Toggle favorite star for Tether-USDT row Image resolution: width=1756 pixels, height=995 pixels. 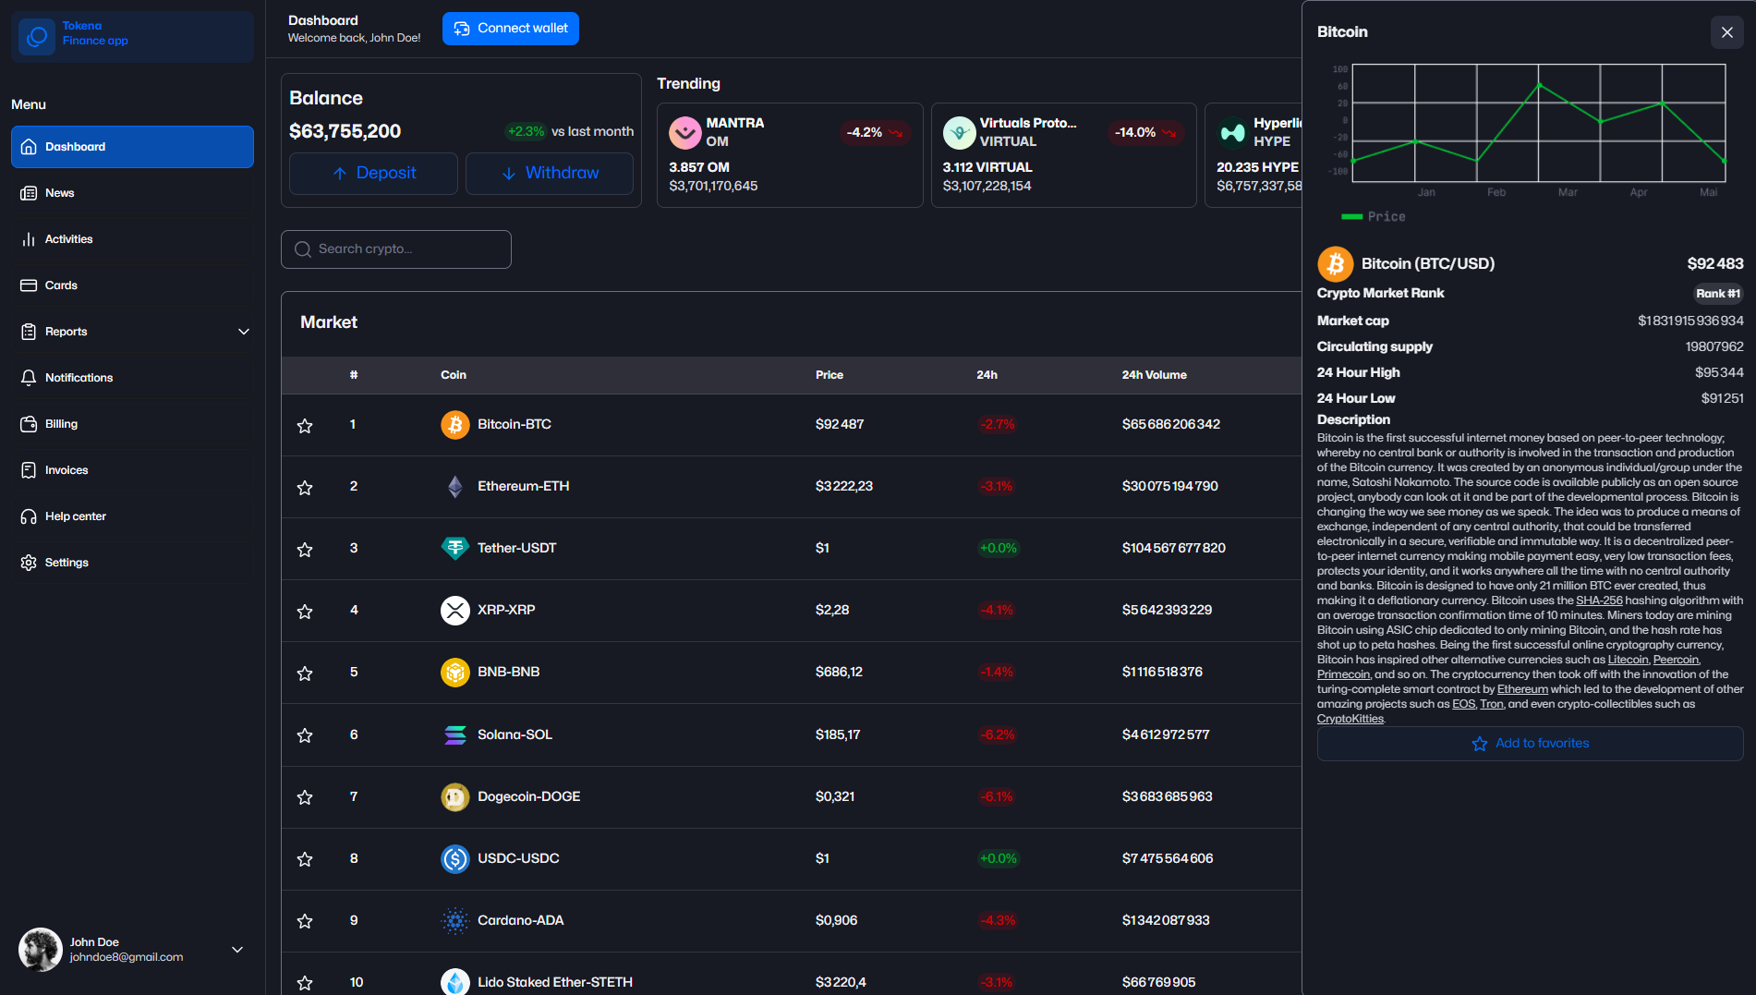(305, 549)
